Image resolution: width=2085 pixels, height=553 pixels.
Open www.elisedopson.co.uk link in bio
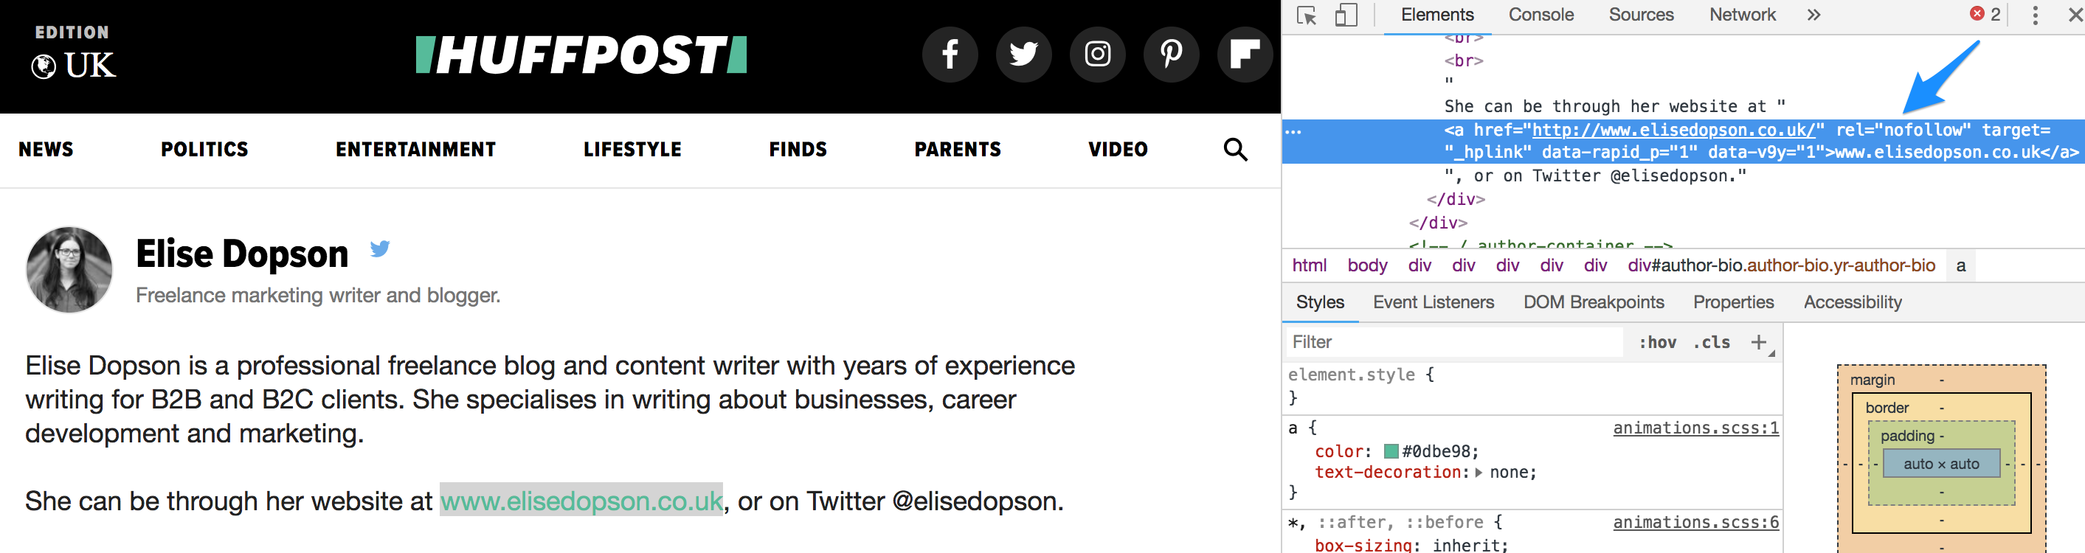[x=581, y=501]
